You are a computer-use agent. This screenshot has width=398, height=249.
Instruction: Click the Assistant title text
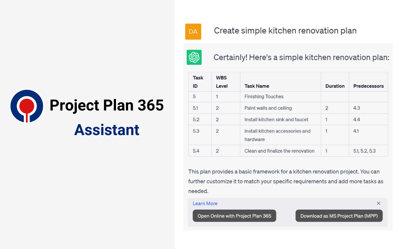(x=107, y=130)
